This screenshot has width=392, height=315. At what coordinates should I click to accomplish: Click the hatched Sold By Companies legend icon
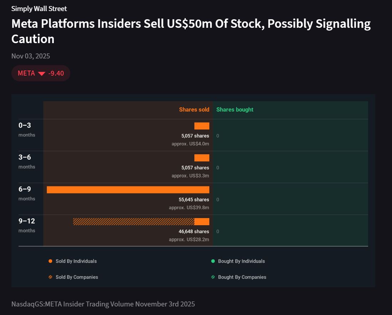[50, 277]
